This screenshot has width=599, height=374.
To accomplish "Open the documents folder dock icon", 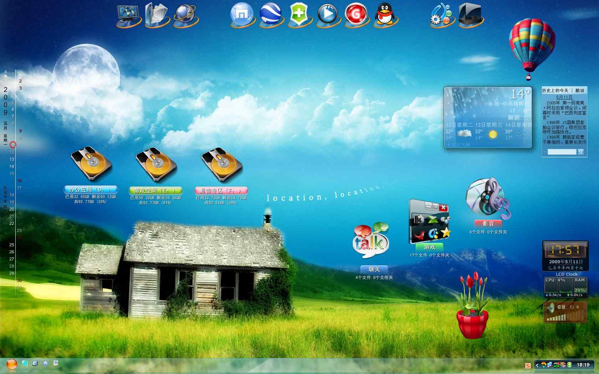I will pyautogui.click(x=157, y=15).
